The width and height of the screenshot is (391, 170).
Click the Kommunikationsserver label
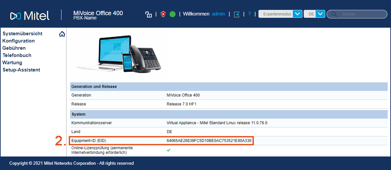click(91, 123)
